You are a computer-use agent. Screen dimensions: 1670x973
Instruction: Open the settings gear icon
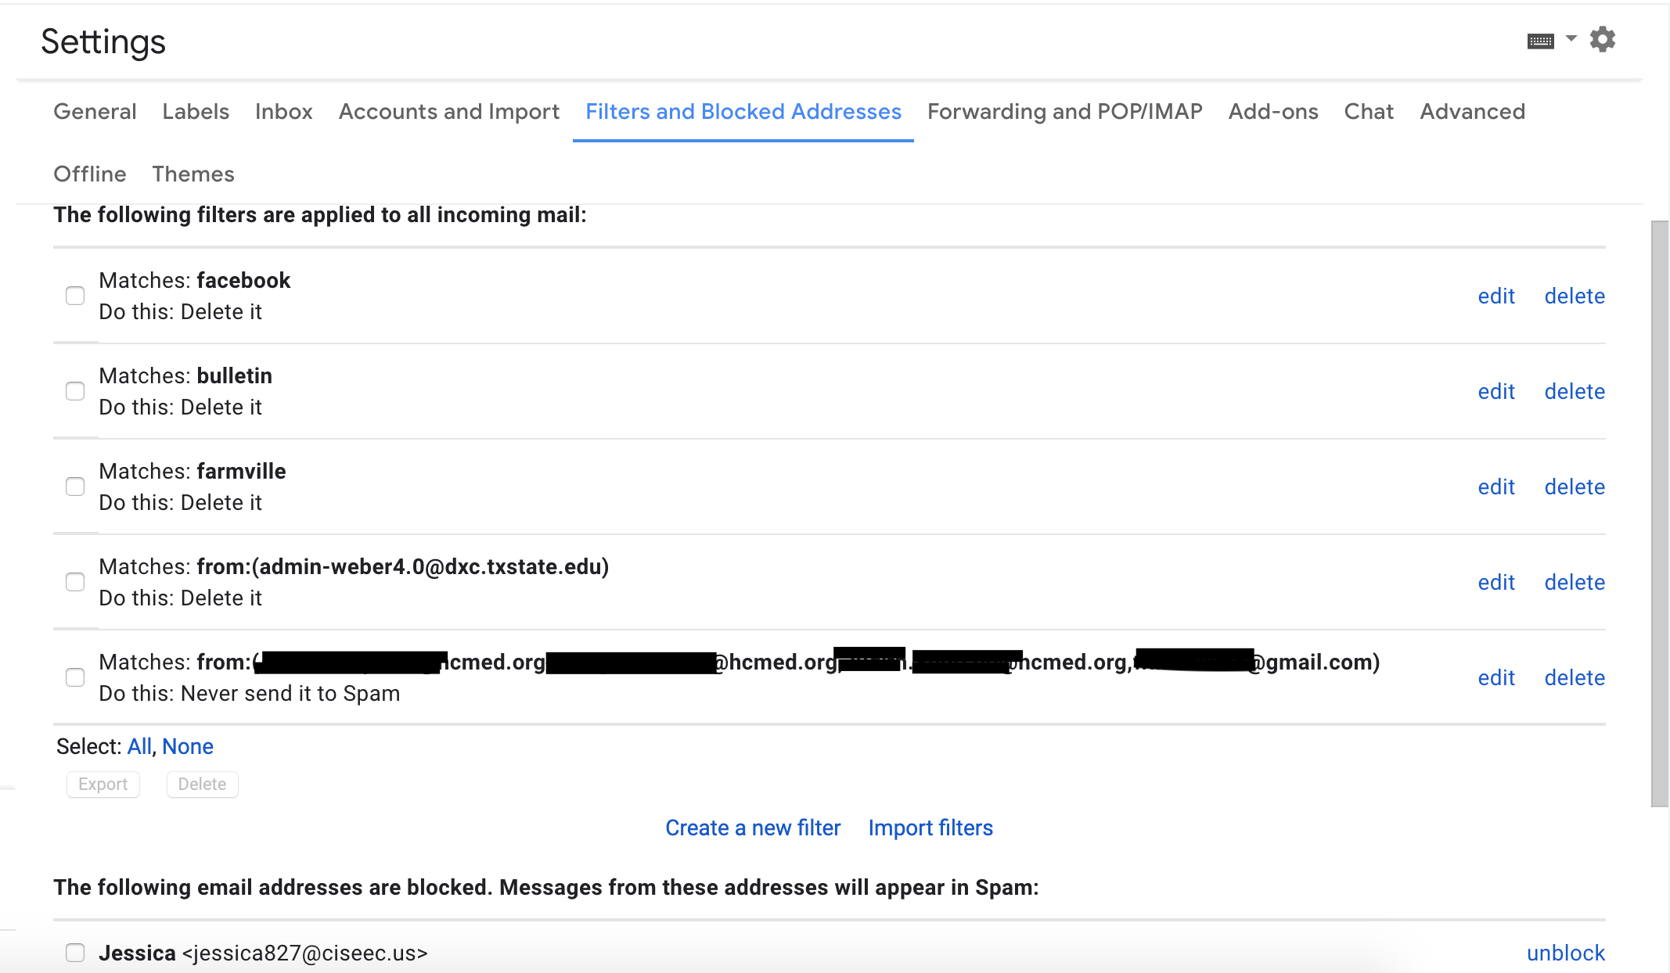pos(1602,40)
